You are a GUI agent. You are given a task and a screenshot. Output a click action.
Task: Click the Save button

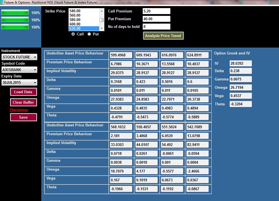[x=23, y=117]
